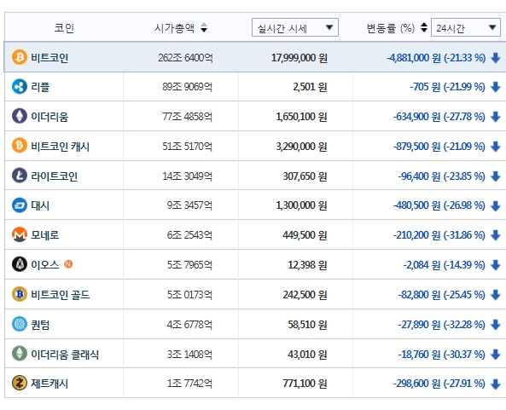Select the 이더리움 클래식 coin name

pos(65,355)
